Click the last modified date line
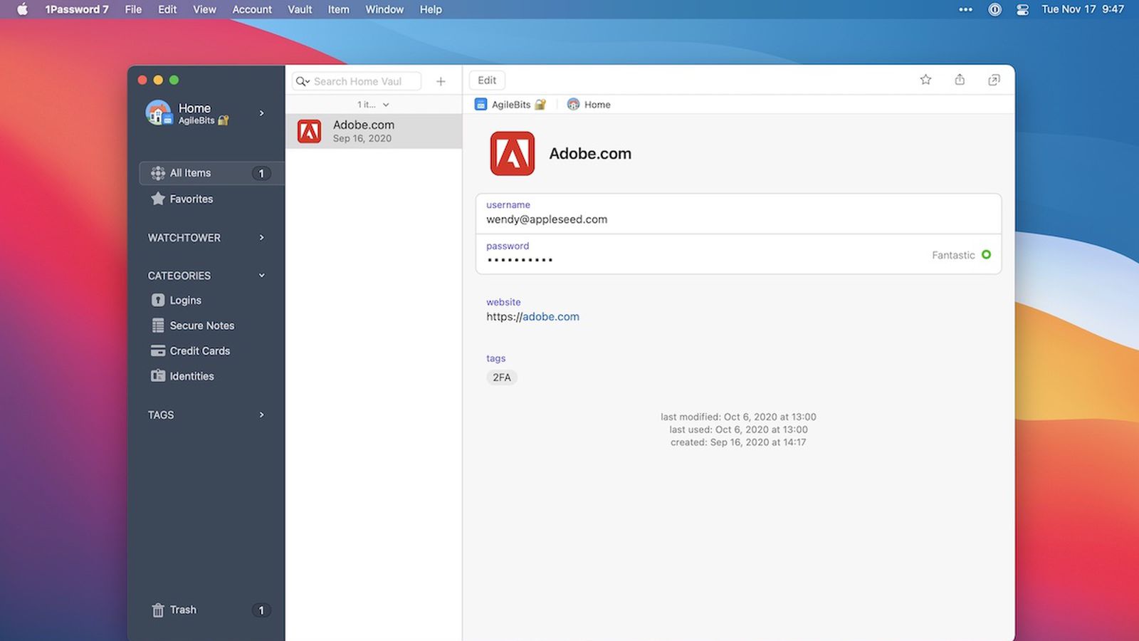The image size is (1139, 641). (738, 417)
